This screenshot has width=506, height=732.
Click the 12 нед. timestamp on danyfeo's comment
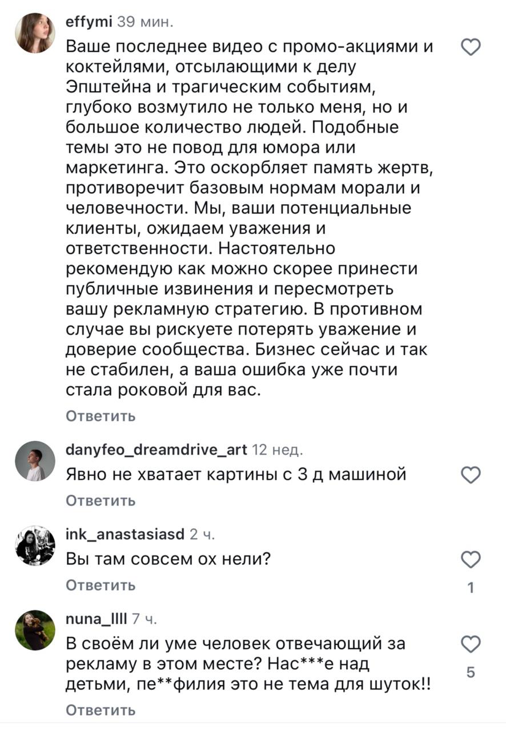[x=276, y=450]
